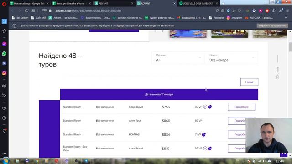
Task: Click 'Перейти к расширениям' button
Action: pos(272,26)
